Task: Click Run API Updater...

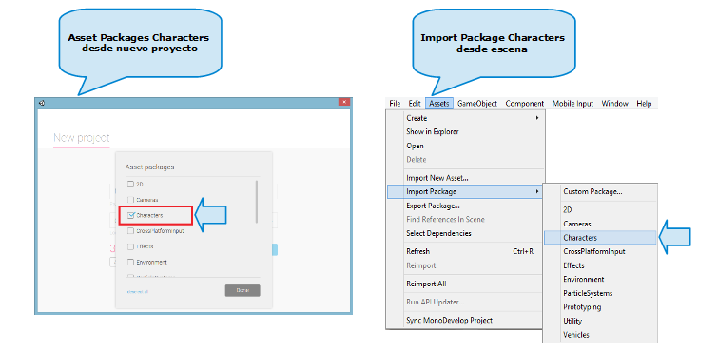Action: click(466, 303)
